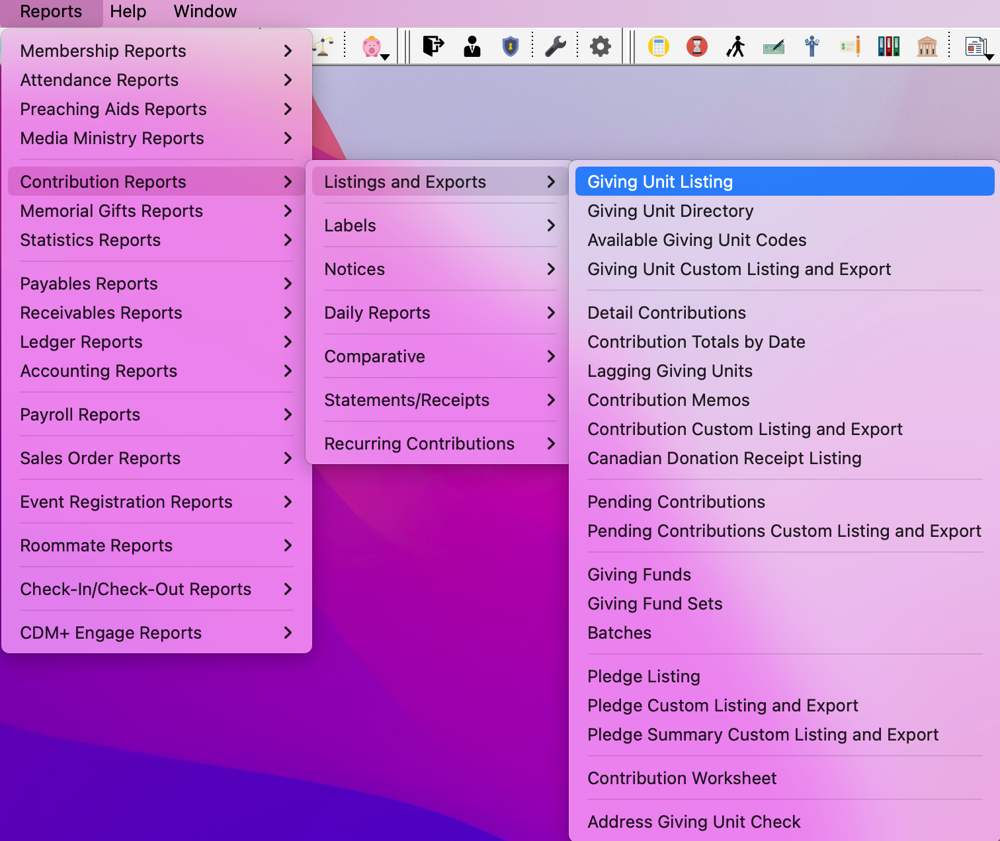Select Payroll Reports from menu
Viewport: 1000px width, 841px height.
[x=80, y=415]
